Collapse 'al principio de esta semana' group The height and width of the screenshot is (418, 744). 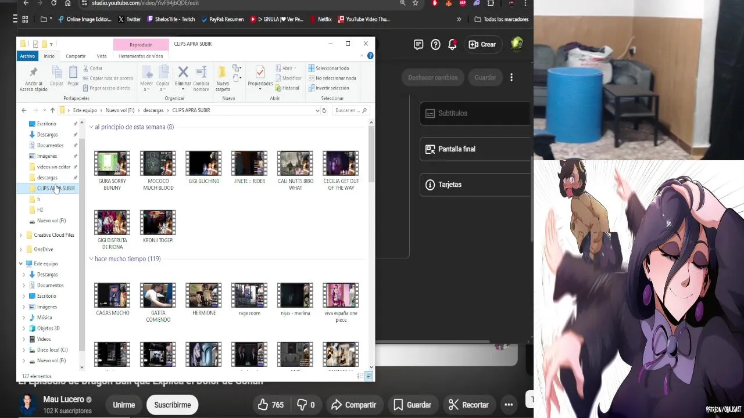[91, 127]
